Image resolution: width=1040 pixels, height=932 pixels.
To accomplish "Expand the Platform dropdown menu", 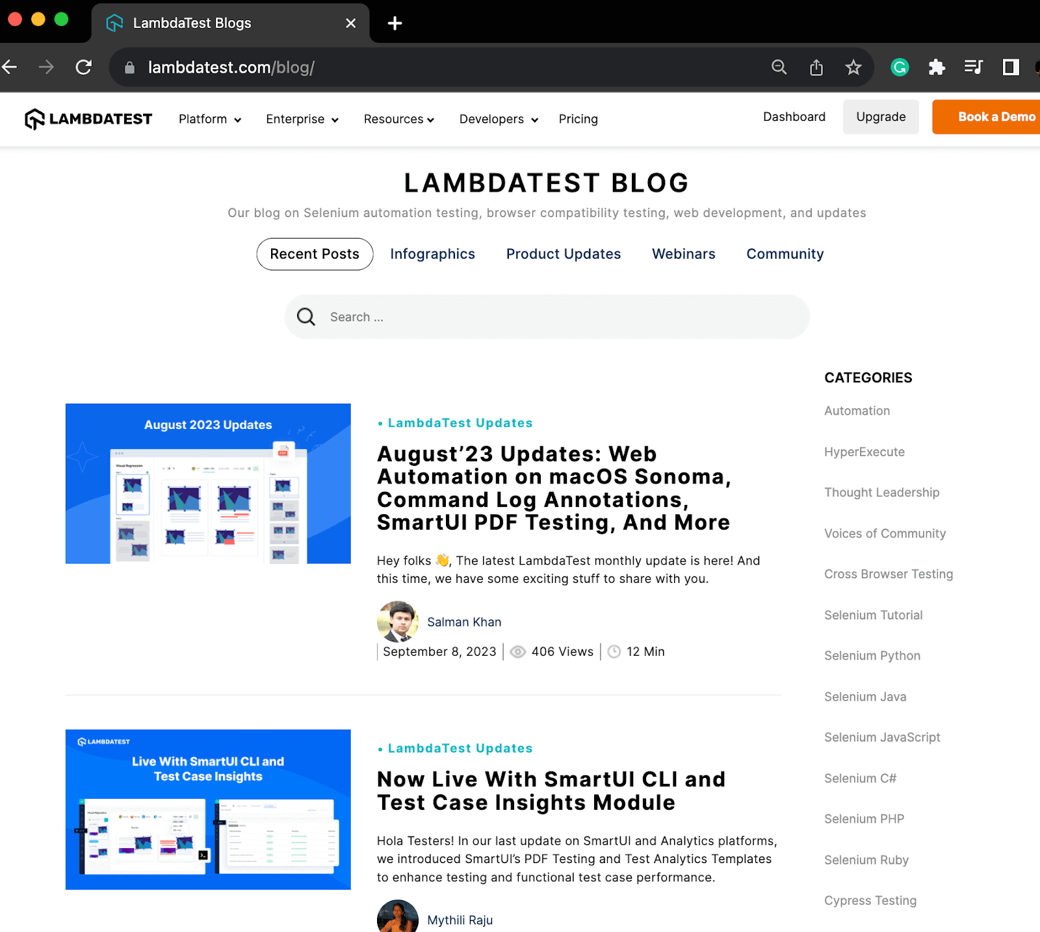I will point(209,119).
